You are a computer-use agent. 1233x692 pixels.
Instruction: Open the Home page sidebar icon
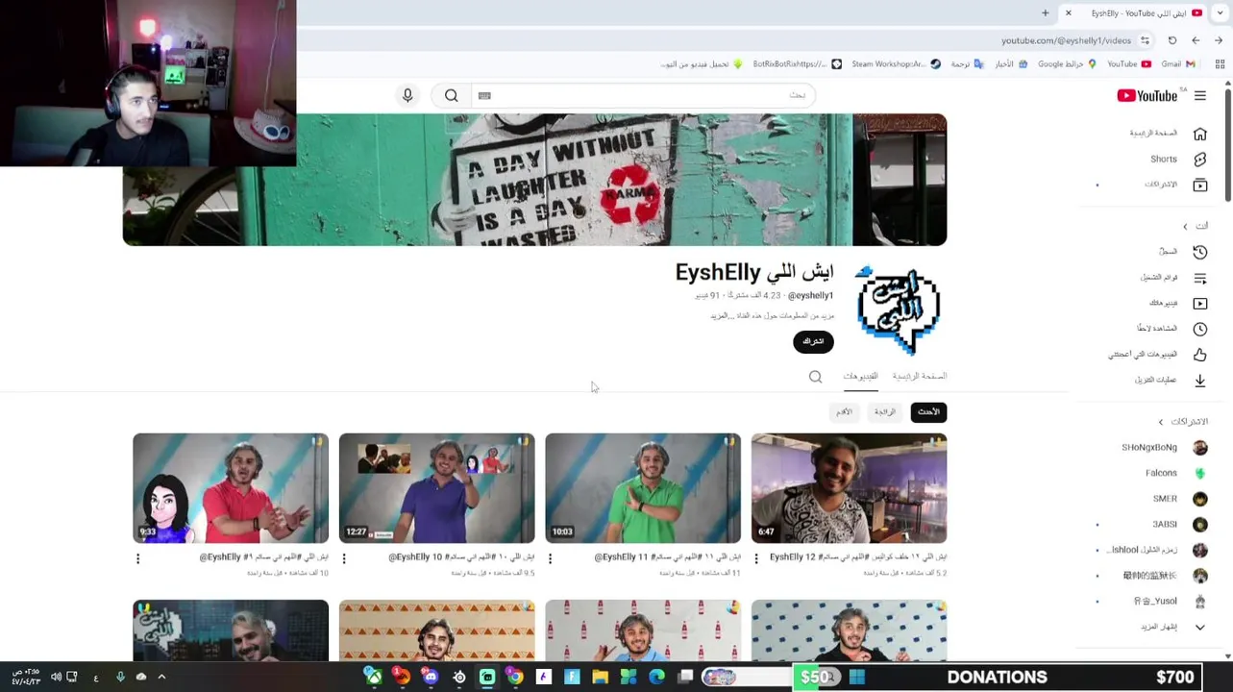pyautogui.click(x=1200, y=134)
